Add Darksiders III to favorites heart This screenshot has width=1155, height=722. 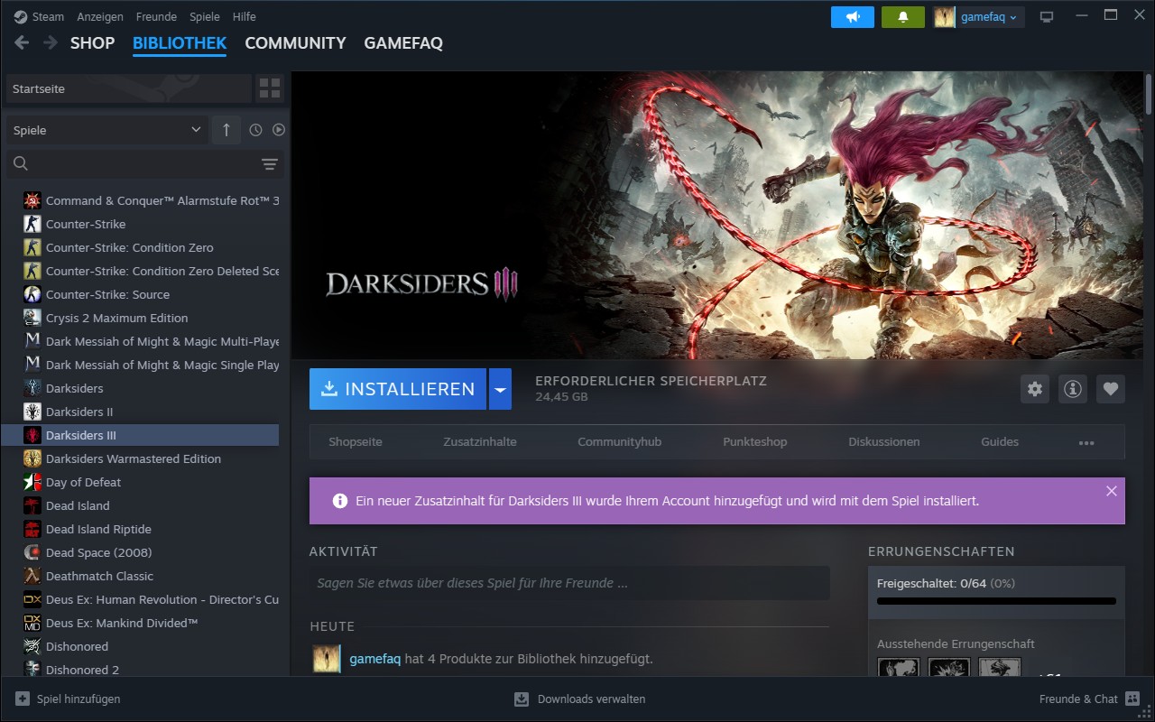[x=1111, y=389]
